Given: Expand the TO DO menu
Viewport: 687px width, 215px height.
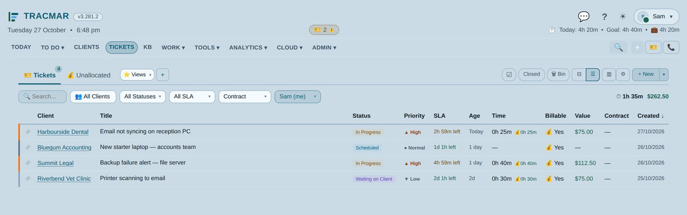Looking at the screenshot, I should [x=52, y=48].
